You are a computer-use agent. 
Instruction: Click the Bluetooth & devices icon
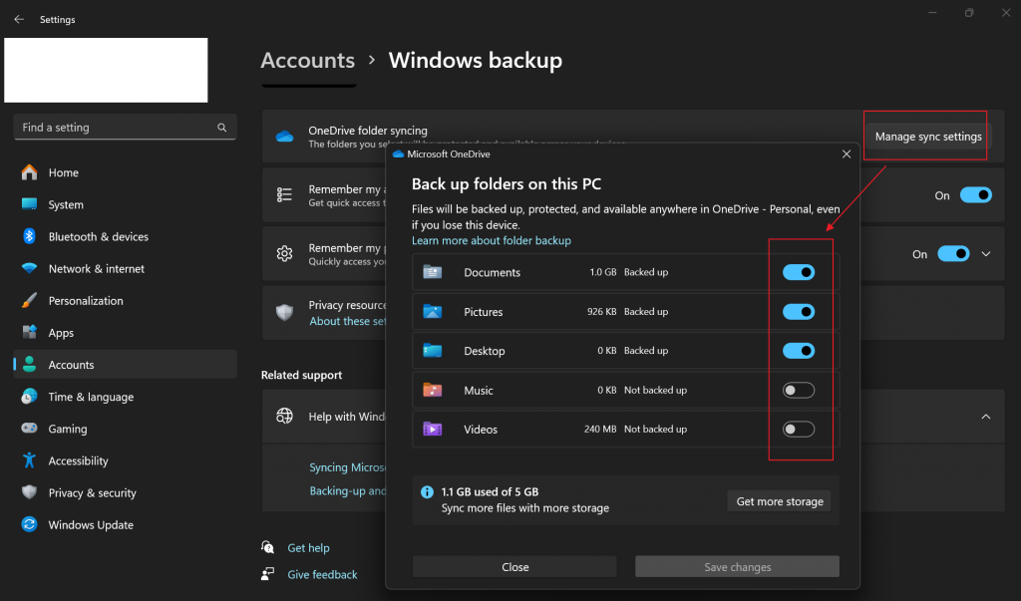click(29, 237)
